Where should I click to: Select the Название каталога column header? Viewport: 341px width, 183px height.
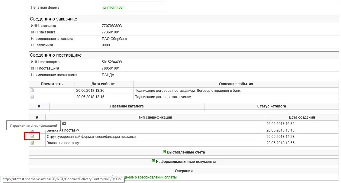[x=127, y=106]
